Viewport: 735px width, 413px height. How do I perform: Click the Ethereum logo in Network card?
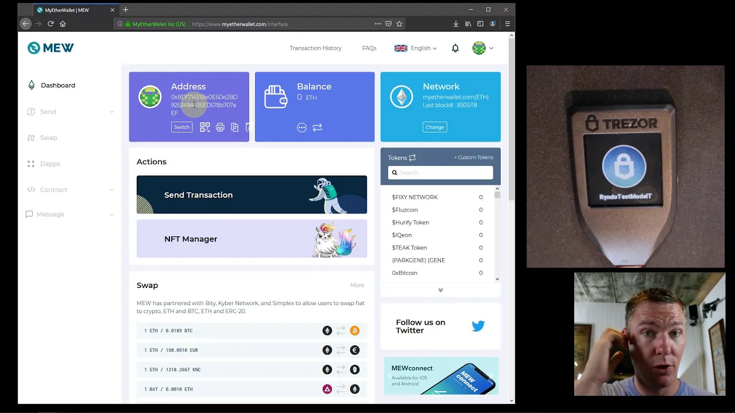coord(401,97)
